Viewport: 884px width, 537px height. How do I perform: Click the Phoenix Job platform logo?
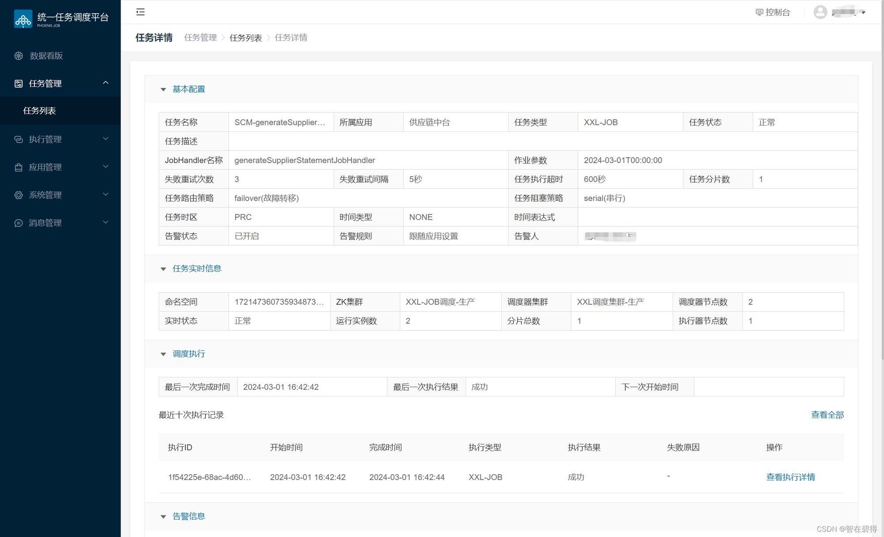[x=23, y=19]
